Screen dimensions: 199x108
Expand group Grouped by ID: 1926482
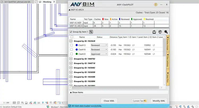[x=71, y=68]
